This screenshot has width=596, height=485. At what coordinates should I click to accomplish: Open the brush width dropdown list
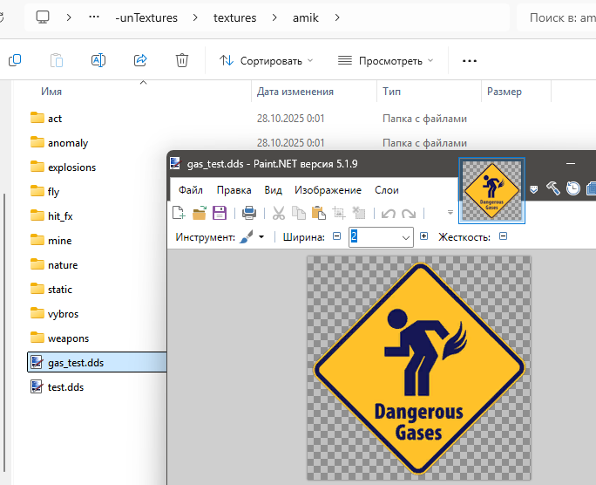tap(405, 236)
